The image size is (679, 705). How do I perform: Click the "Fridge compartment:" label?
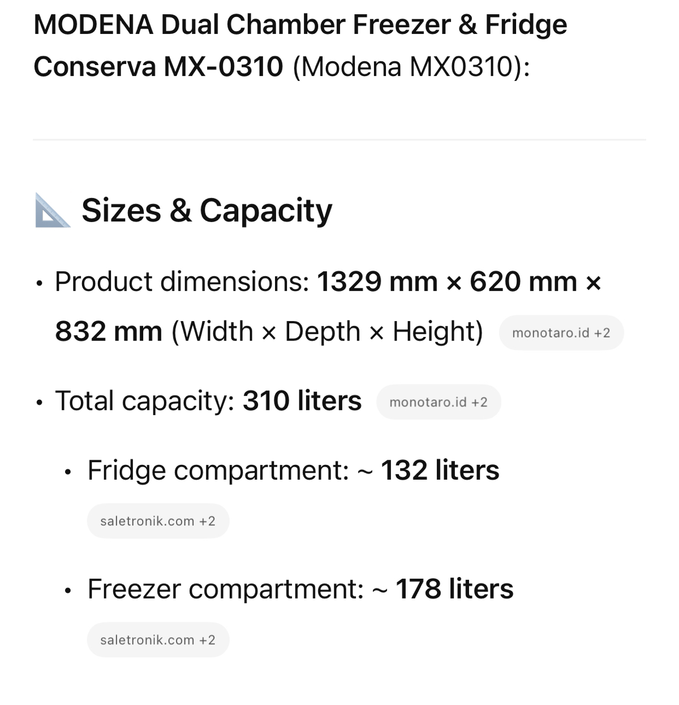[x=218, y=471]
